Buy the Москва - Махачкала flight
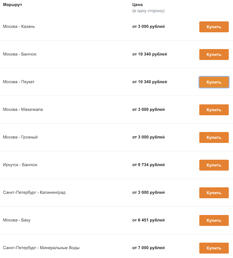 (214, 110)
